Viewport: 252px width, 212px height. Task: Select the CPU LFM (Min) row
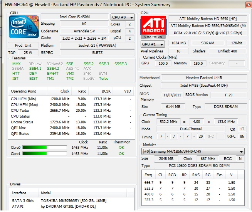(71, 99)
